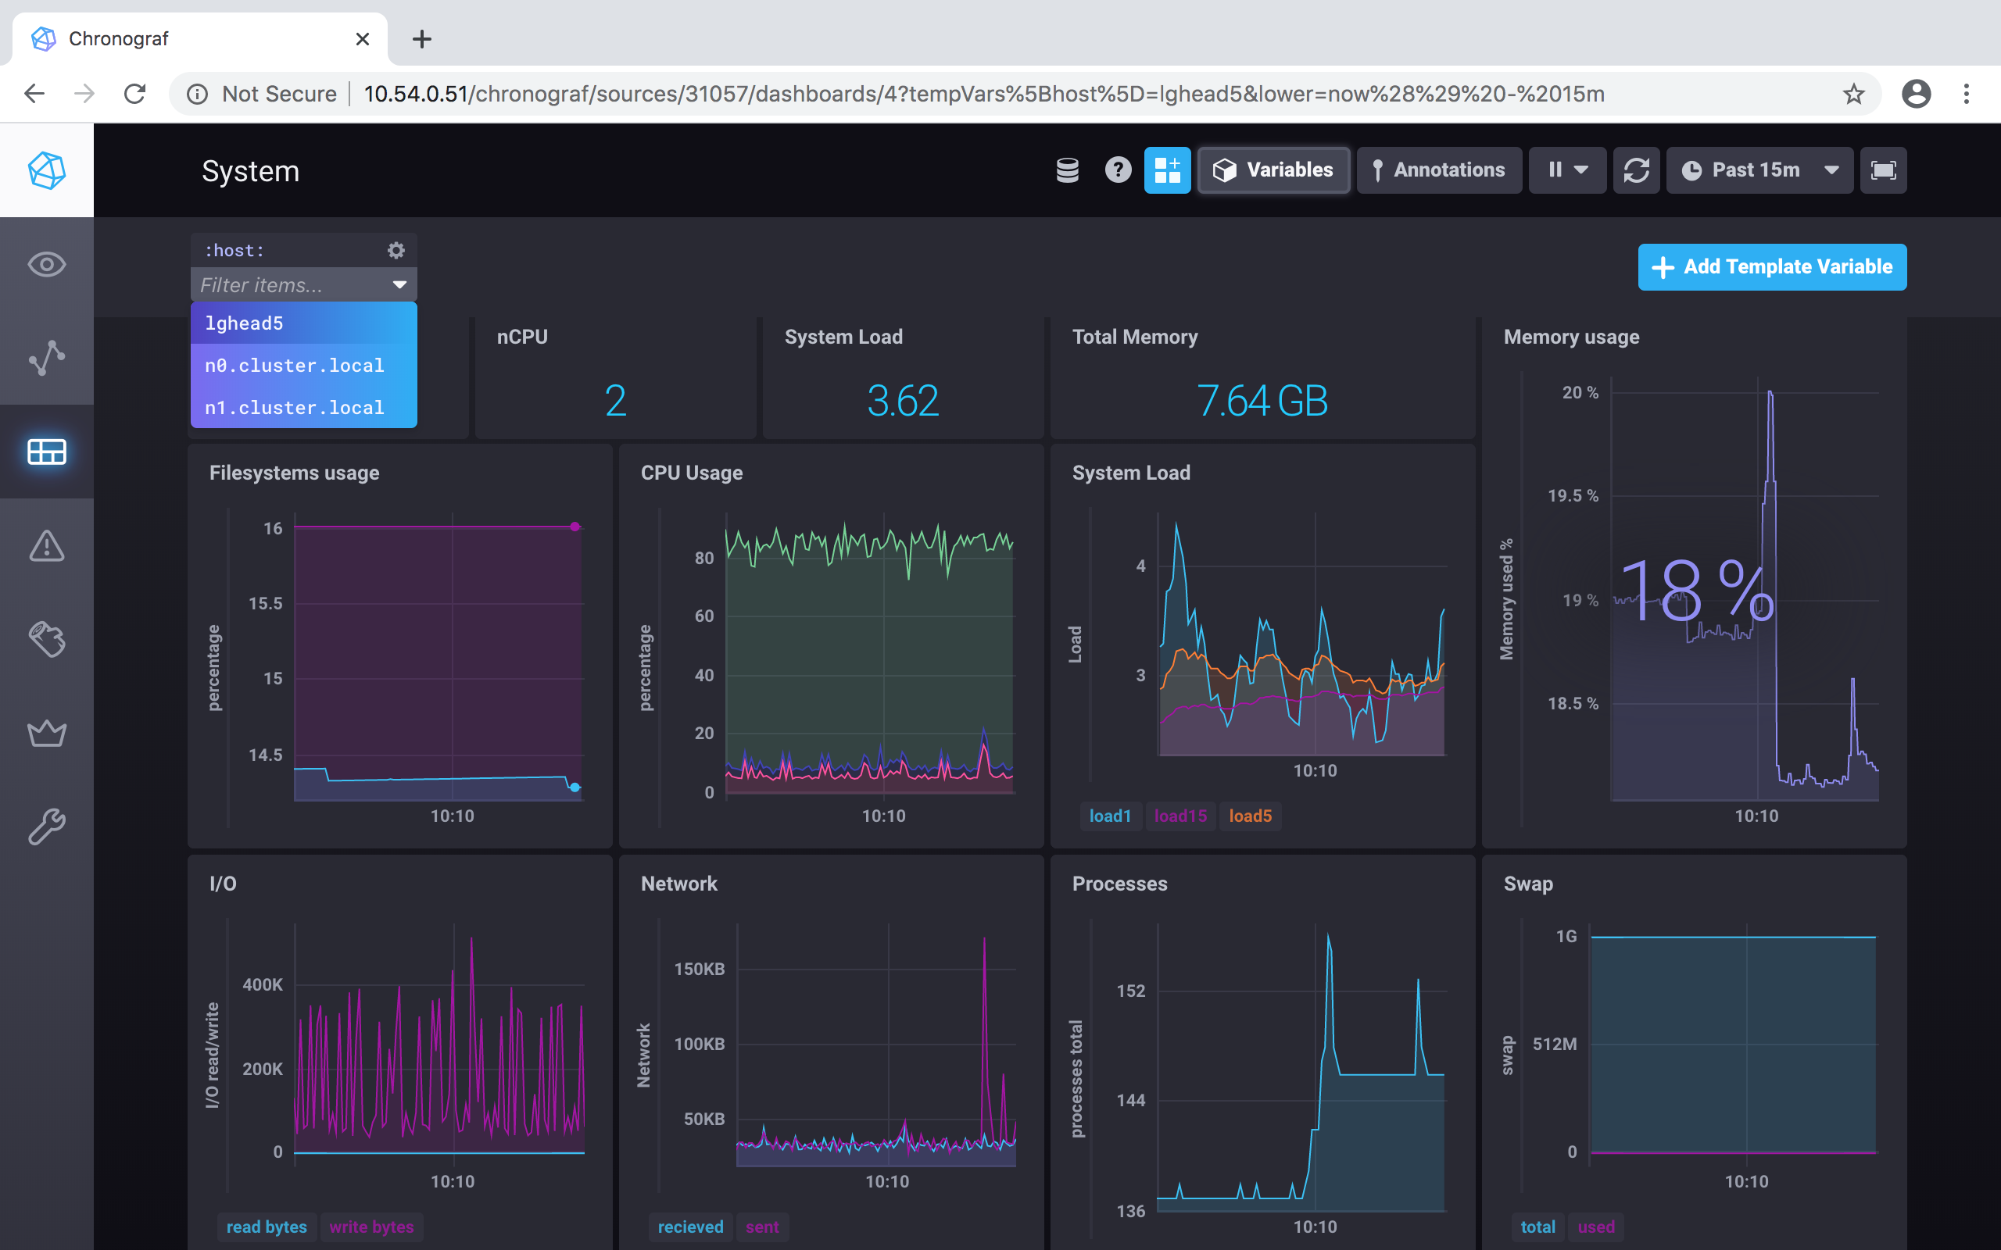The image size is (2001, 1250).
Task: Open the help question mark icon
Action: [1118, 170]
